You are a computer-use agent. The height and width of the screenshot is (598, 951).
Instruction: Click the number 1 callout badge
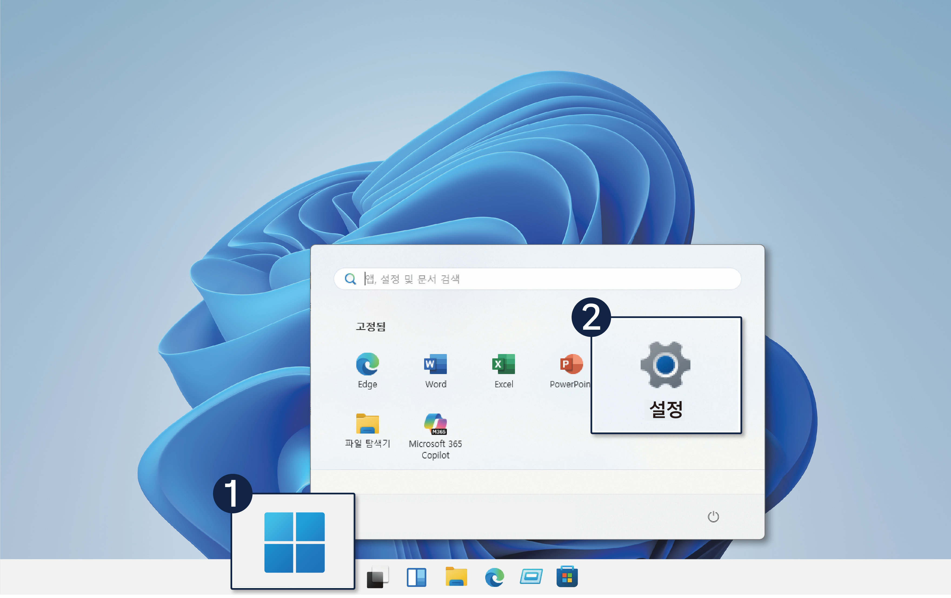coord(233,494)
